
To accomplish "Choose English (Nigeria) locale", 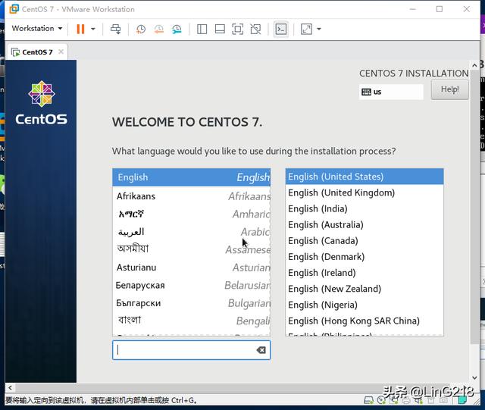I will [x=365, y=305].
